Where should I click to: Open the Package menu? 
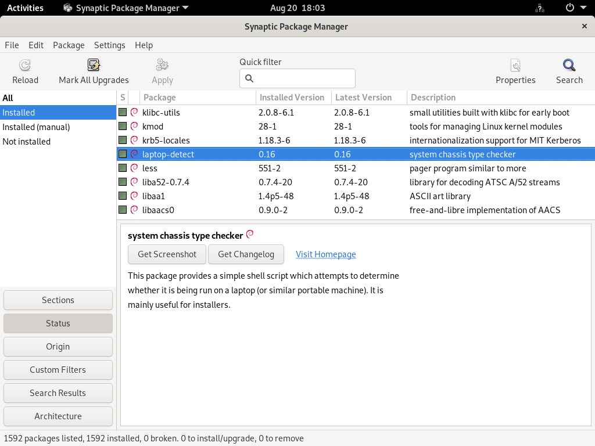pyautogui.click(x=69, y=45)
